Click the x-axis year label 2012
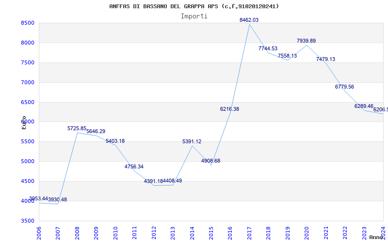Image resolution: width=388 pixels, height=242 pixels. point(154,233)
